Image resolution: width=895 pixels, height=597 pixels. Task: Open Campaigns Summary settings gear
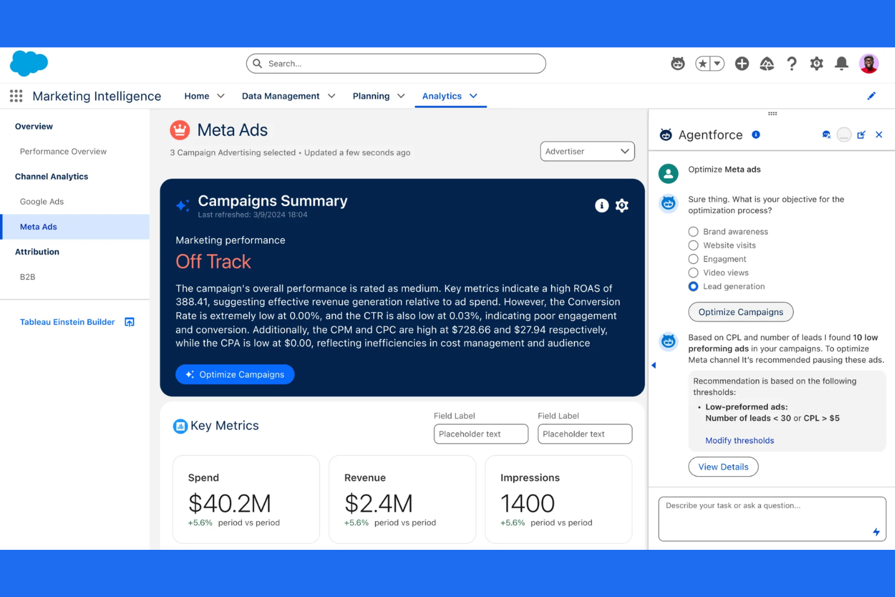(x=622, y=206)
